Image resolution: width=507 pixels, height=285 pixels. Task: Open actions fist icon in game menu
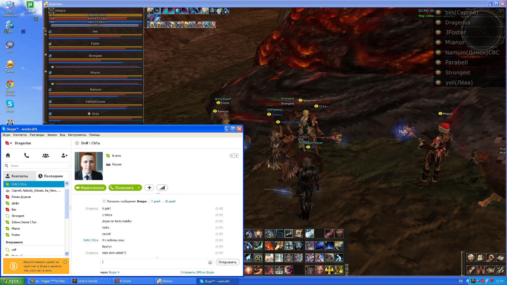(x=490, y=258)
